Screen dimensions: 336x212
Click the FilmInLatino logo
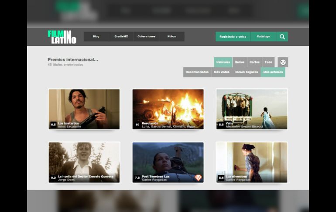click(x=62, y=37)
